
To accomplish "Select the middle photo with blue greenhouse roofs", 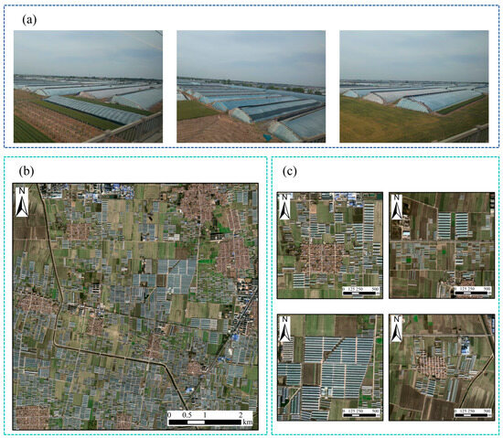I will coord(251,87).
